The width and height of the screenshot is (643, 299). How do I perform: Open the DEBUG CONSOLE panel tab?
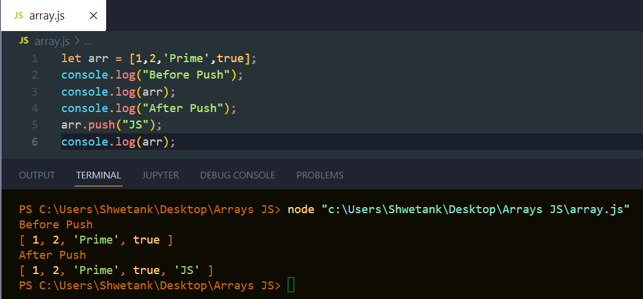[238, 175]
